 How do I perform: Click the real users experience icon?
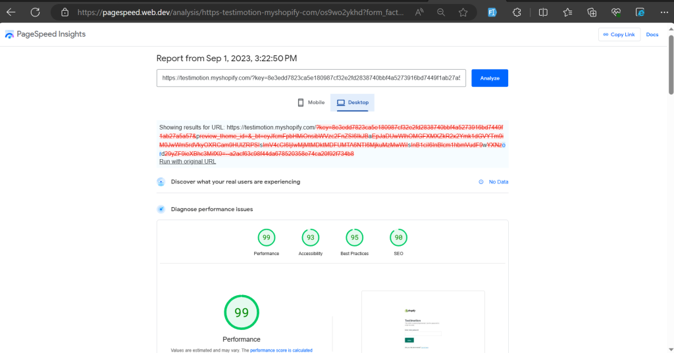point(161,182)
